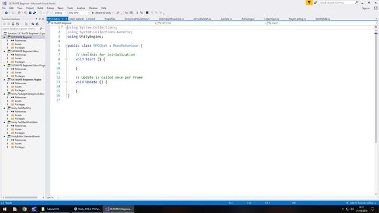Click Search Solution Explorer input field

point(20,29)
